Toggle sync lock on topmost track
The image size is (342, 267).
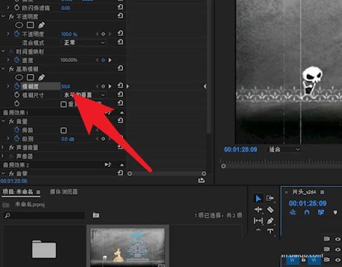[326, 239]
